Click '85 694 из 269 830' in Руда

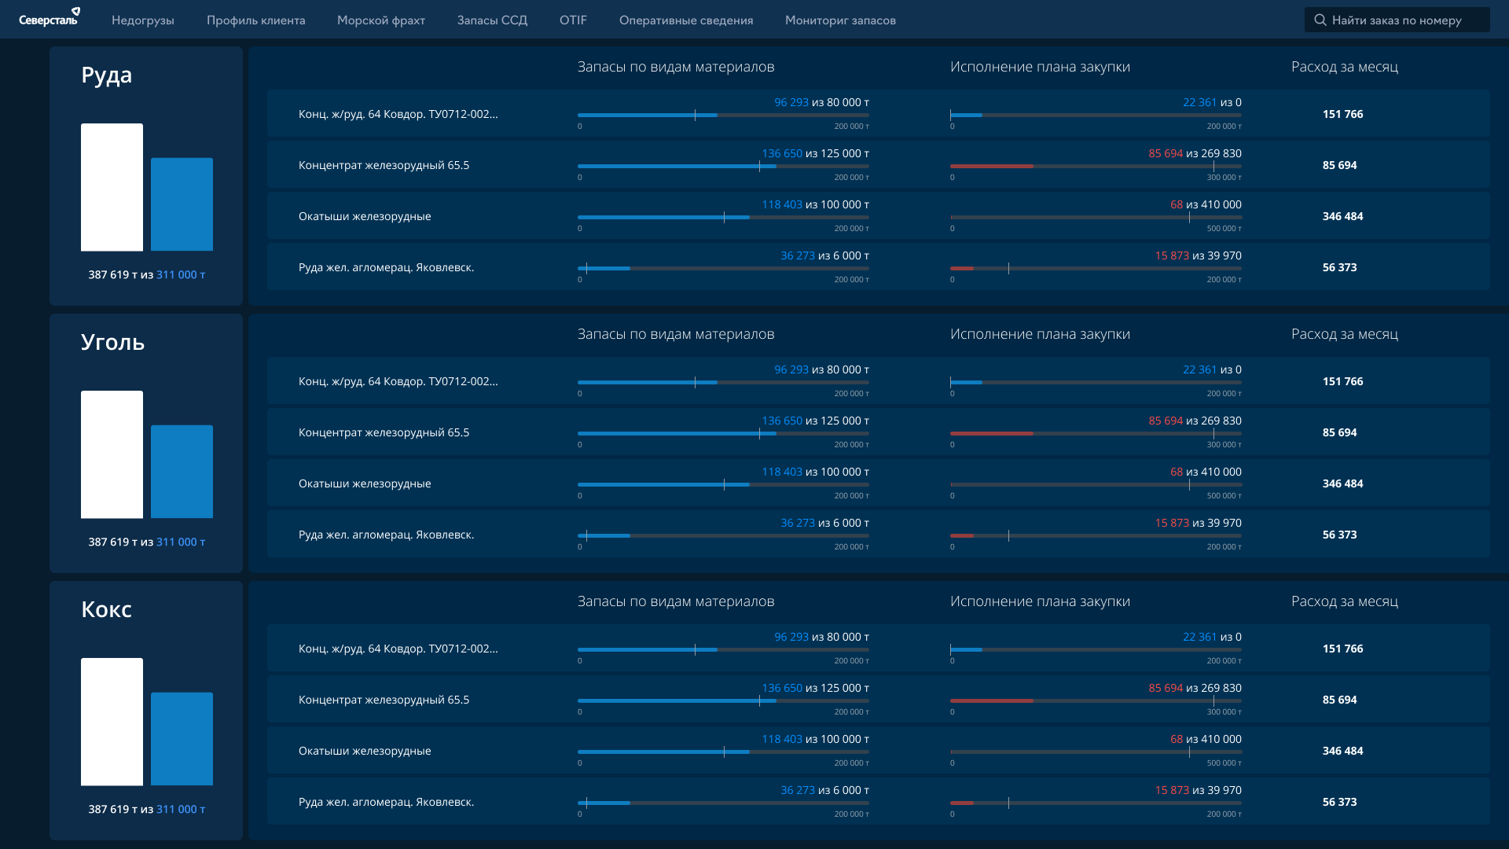1195,154
